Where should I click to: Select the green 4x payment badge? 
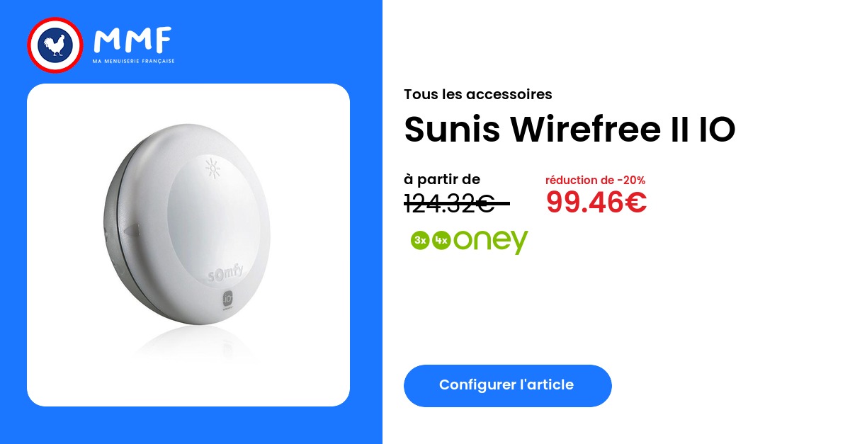click(441, 241)
